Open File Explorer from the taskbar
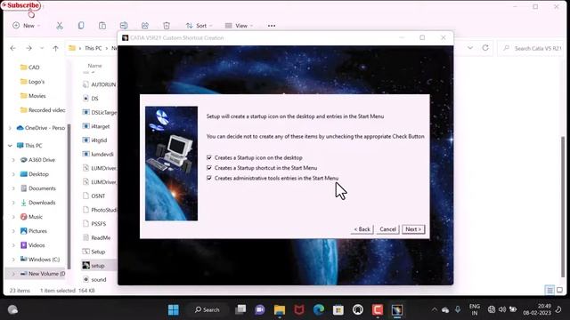The width and height of the screenshot is (570, 320). [280, 310]
